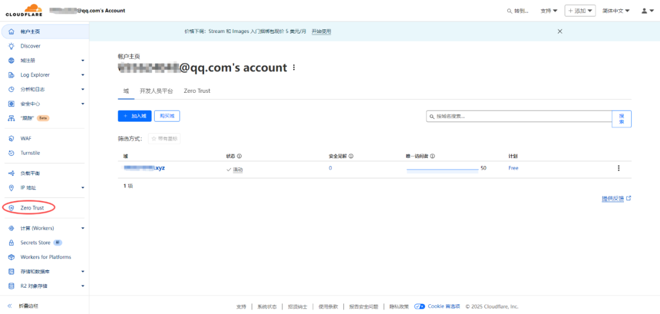
Task: Click the go-to quick search in header
Action: click(518, 11)
